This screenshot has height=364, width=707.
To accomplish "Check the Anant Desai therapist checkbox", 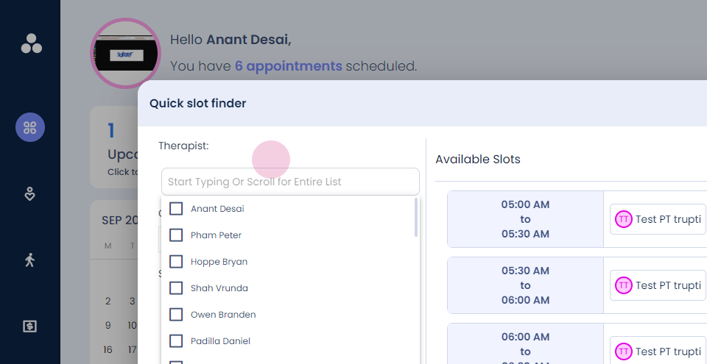I will [176, 209].
